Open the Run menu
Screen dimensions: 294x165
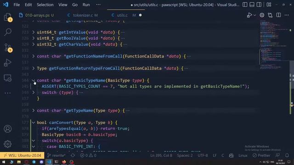point(86,5)
